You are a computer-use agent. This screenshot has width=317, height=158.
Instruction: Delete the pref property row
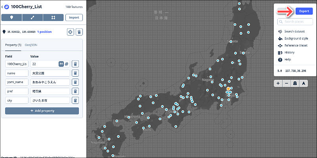[x=75, y=91]
